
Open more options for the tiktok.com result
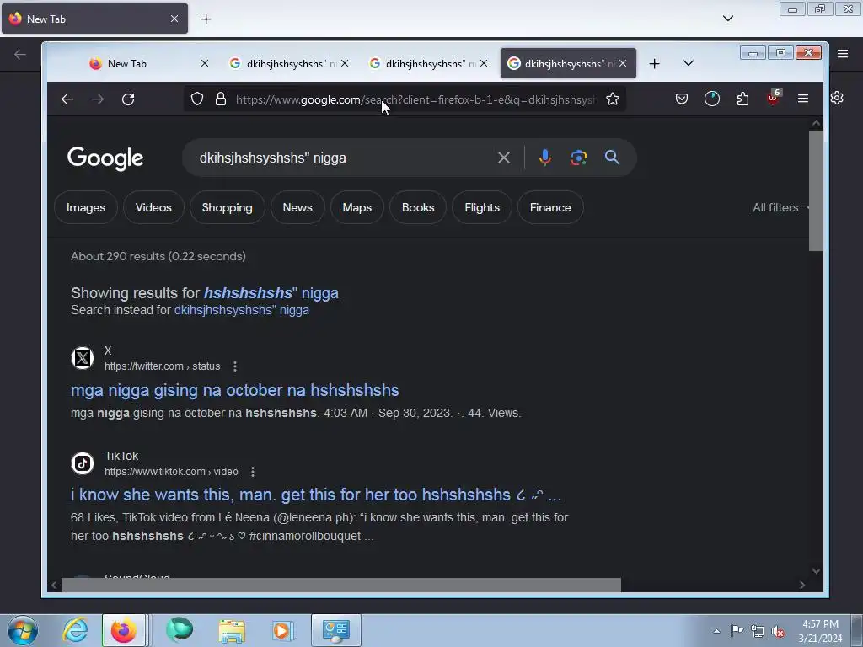[x=253, y=472]
